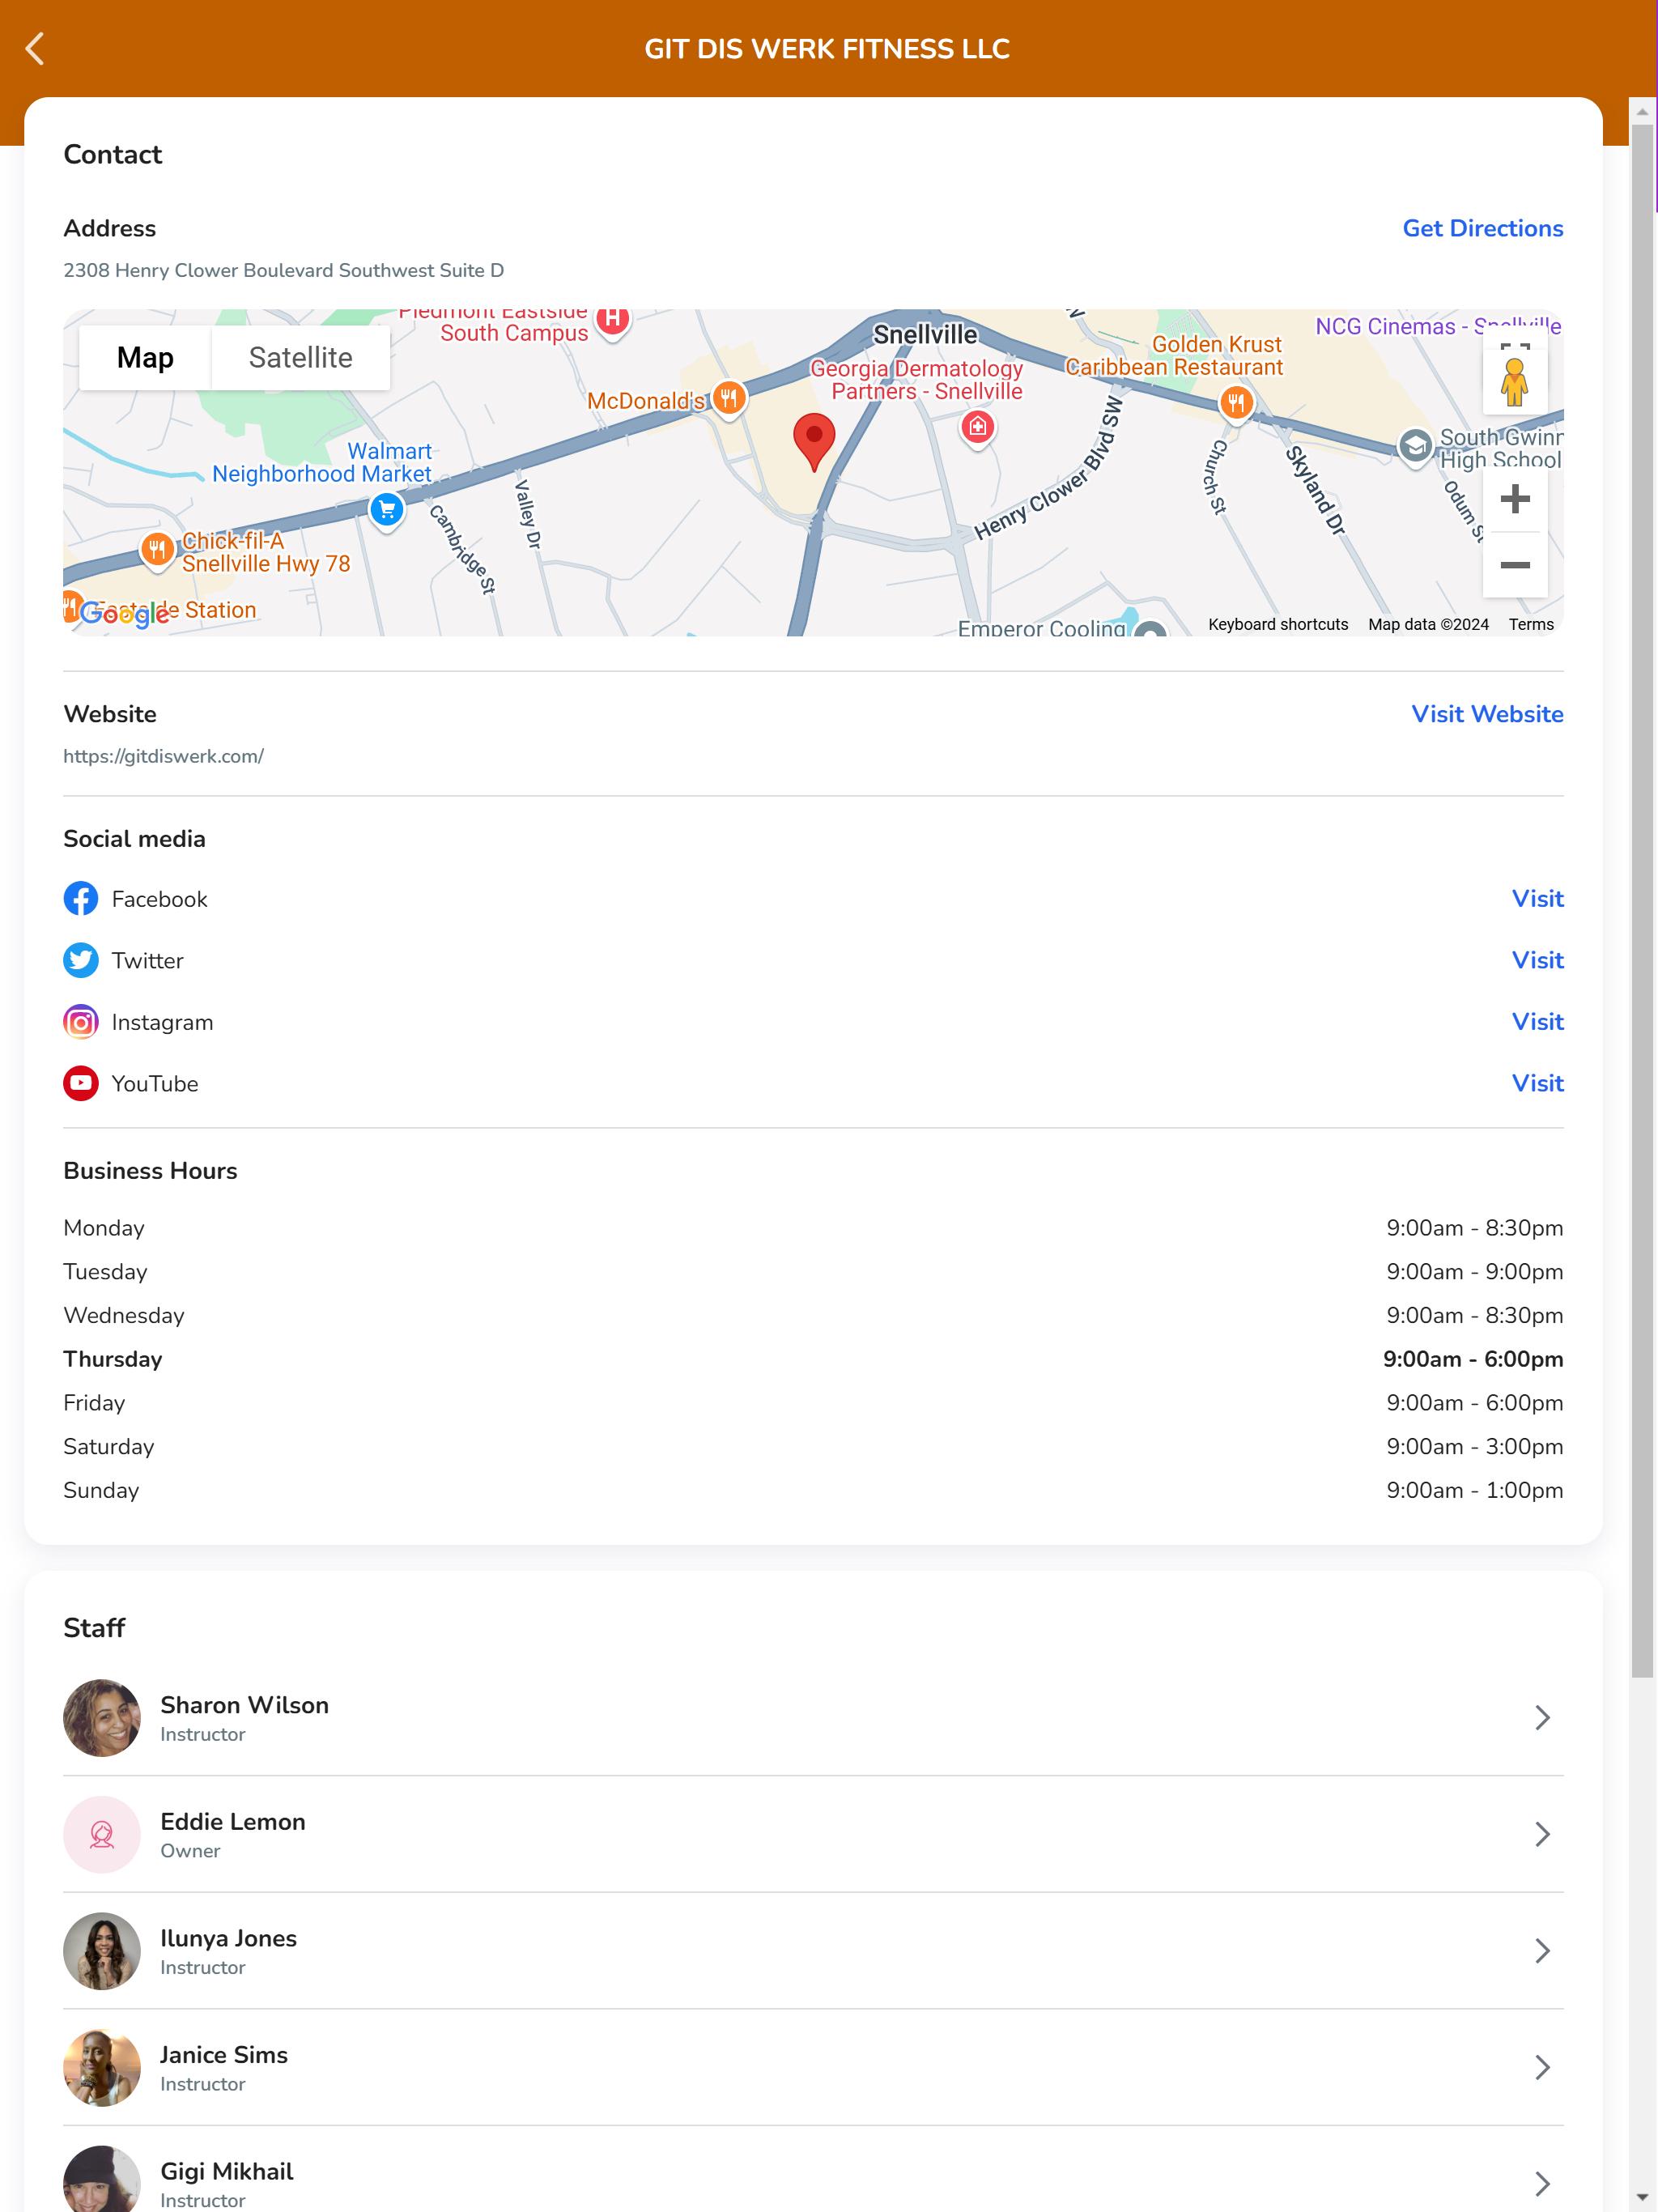Click NCG Cinemas map label
The height and width of the screenshot is (2212, 1658).
1437,326
